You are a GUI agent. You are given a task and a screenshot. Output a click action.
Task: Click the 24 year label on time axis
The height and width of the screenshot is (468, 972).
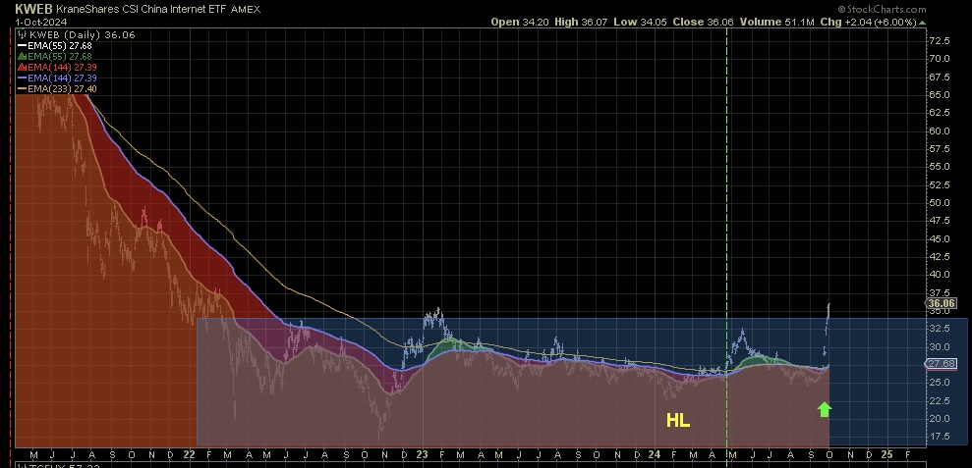(x=654, y=454)
